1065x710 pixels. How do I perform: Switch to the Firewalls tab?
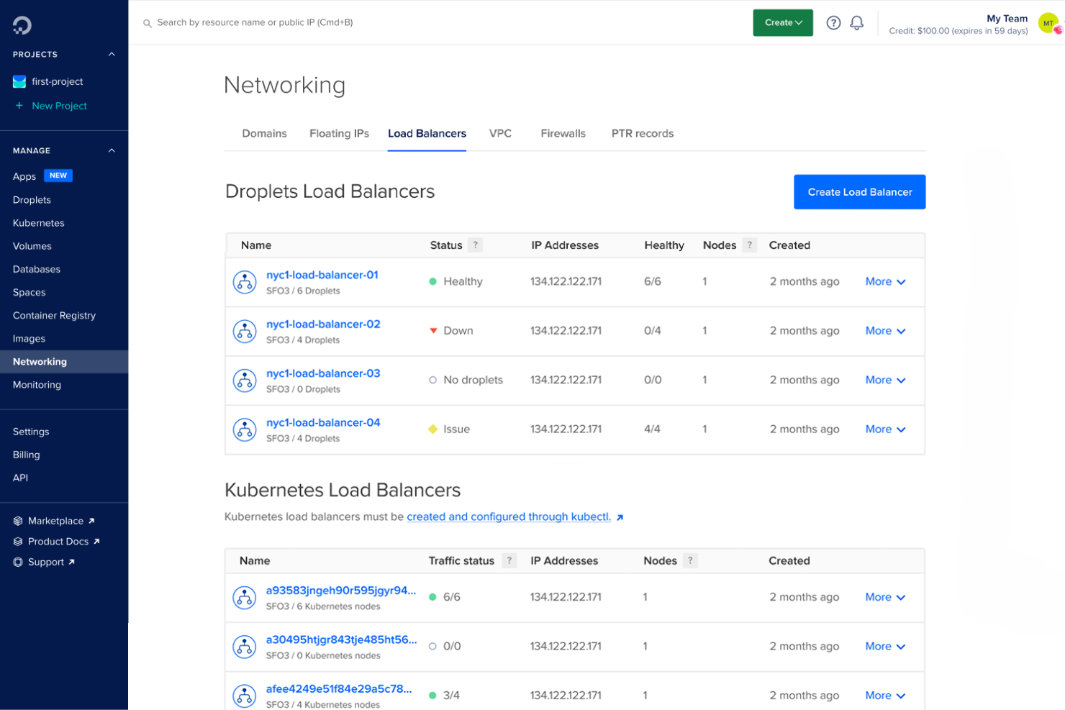[563, 134]
